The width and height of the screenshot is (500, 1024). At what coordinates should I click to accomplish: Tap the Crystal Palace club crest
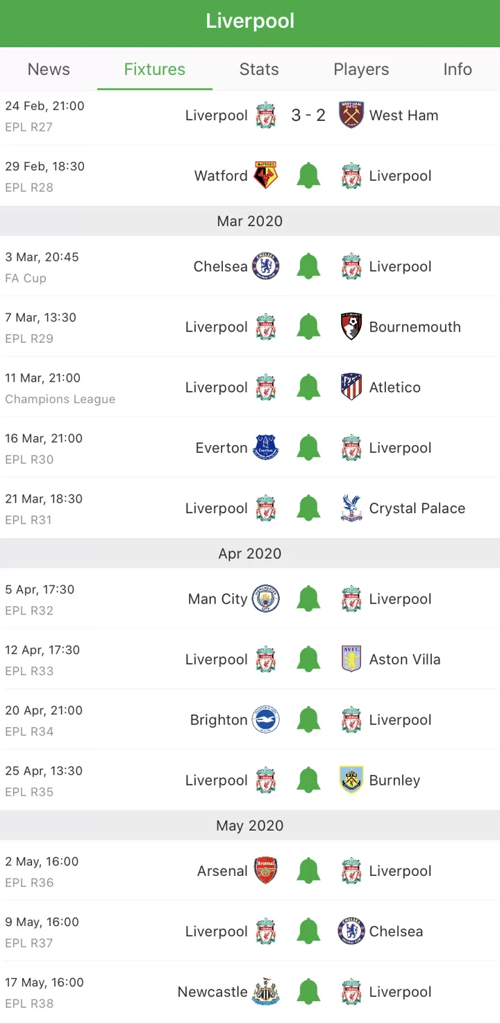pyautogui.click(x=351, y=508)
